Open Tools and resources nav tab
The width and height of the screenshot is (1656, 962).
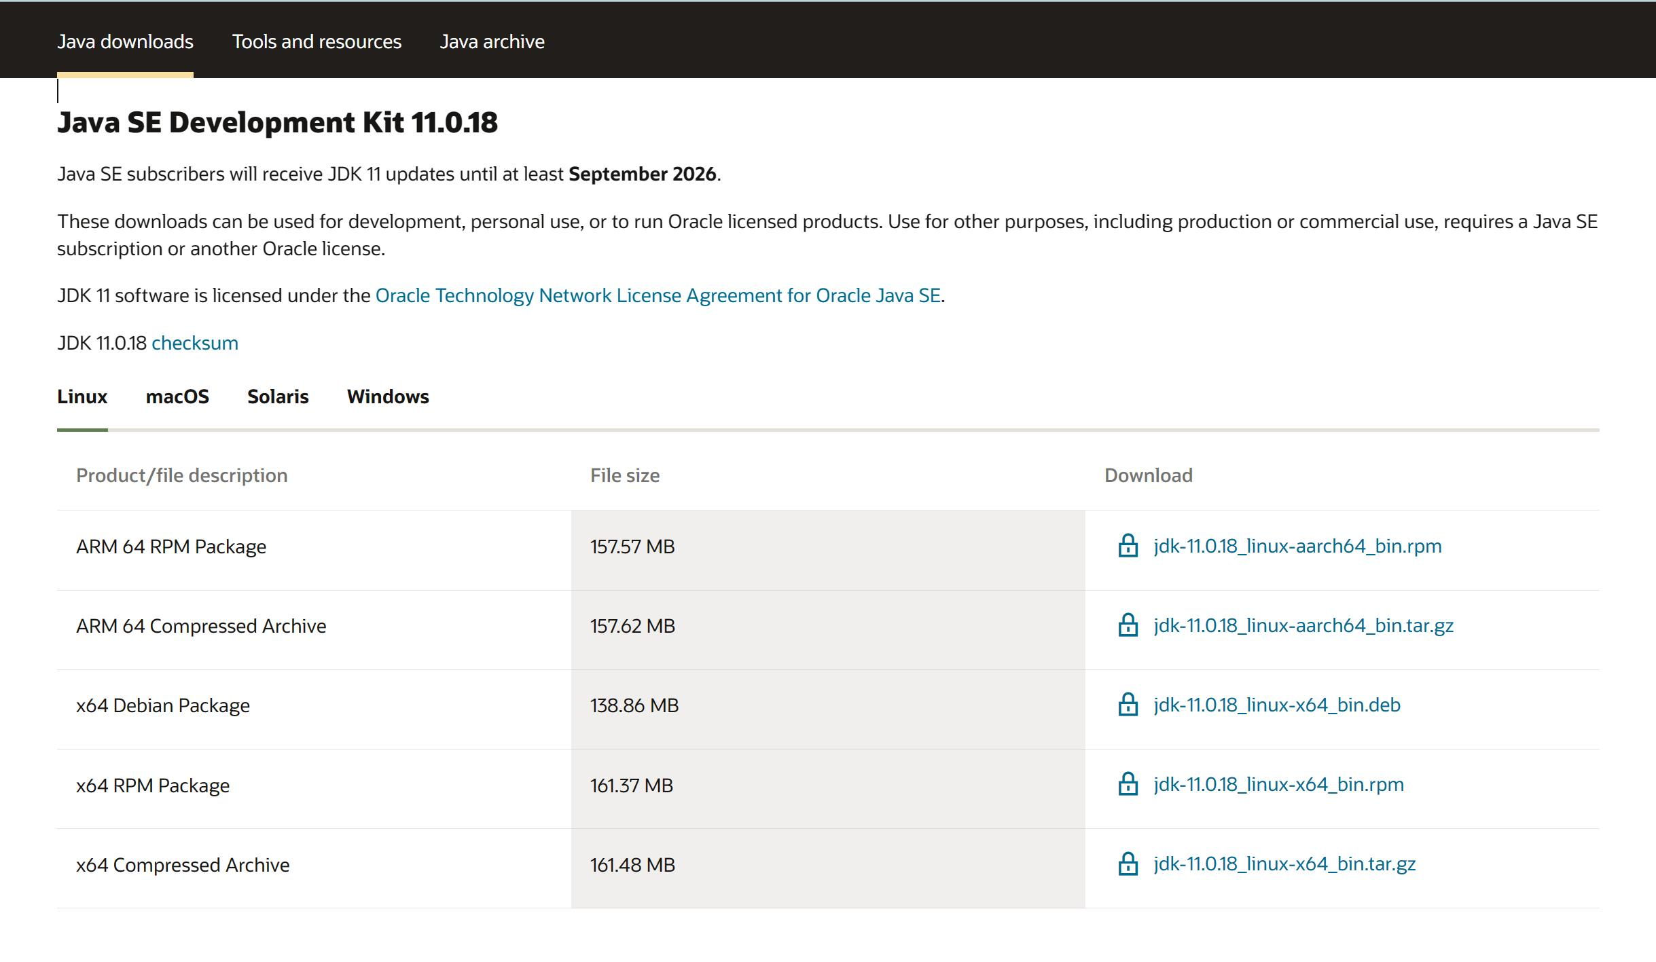317,41
